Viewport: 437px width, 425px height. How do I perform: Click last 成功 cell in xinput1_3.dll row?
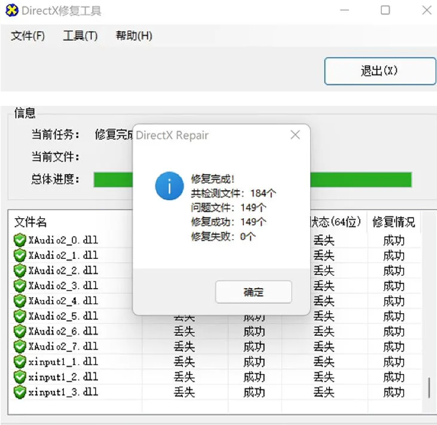[394, 392]
